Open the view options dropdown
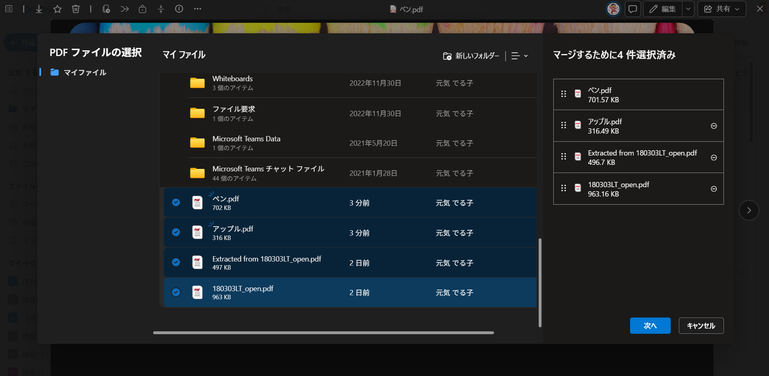This screenshot has height=376, width=769. point(520,56)
